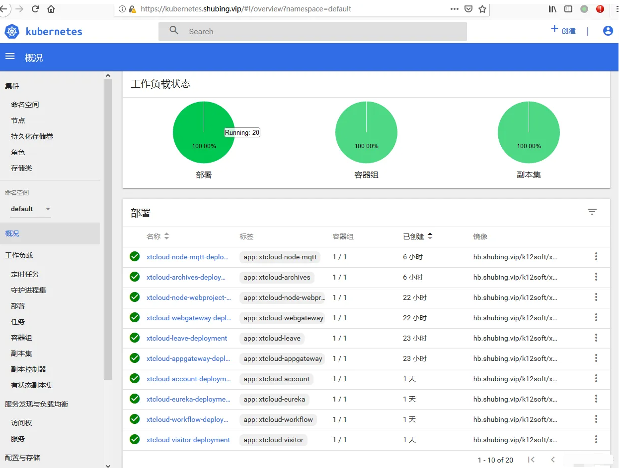Click the Kubernetes logo icon

pyautogui.click(x=12, y=31)
